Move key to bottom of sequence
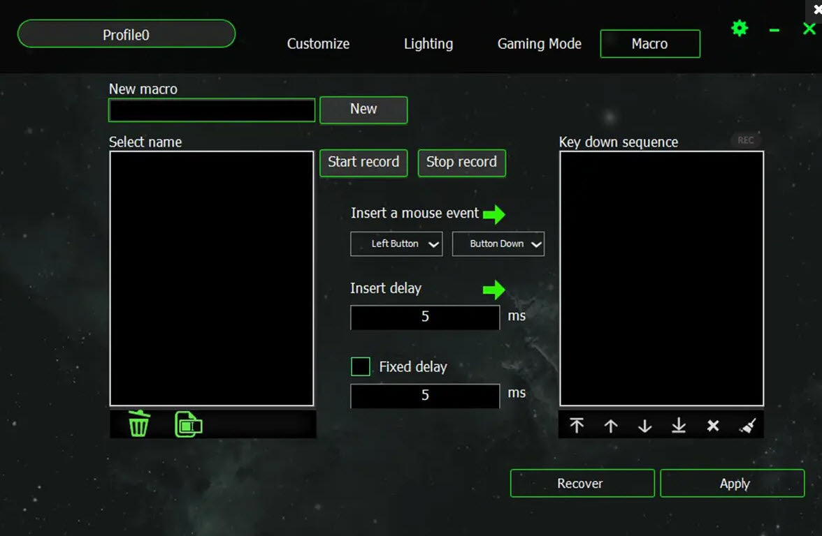 coord(679,426)
